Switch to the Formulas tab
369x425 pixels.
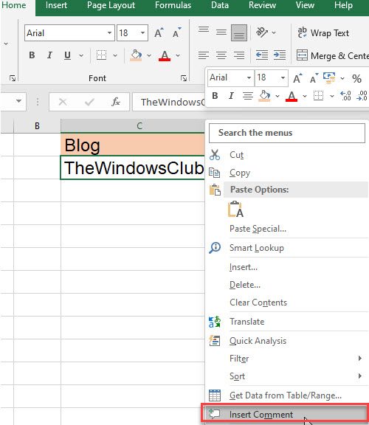coord(173,5)
